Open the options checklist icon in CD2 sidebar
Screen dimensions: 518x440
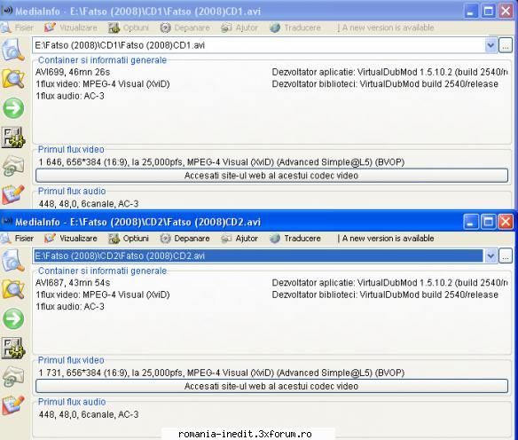[x=13, y=348]
